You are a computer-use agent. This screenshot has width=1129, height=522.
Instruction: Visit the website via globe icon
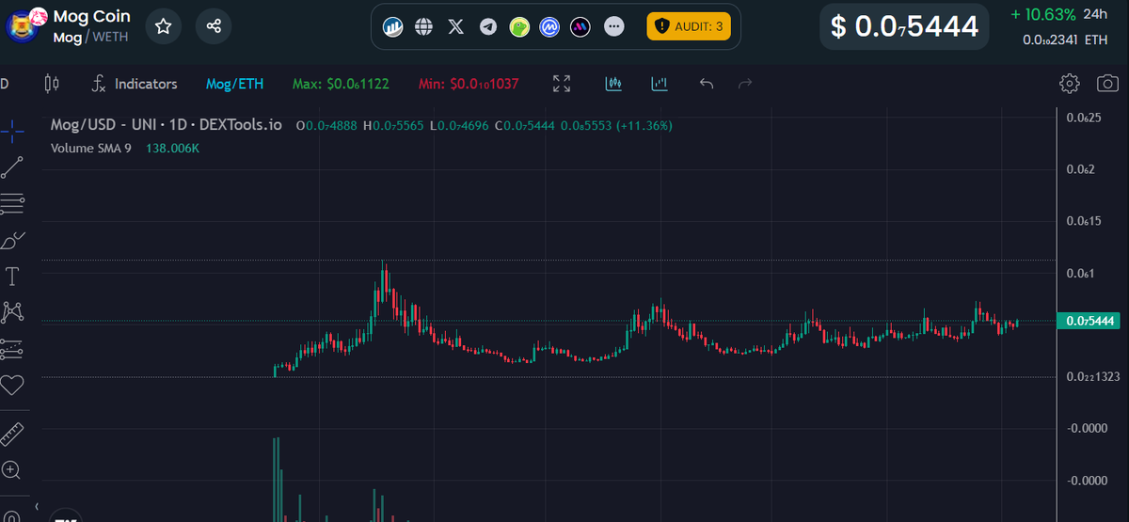click(424, 26)
